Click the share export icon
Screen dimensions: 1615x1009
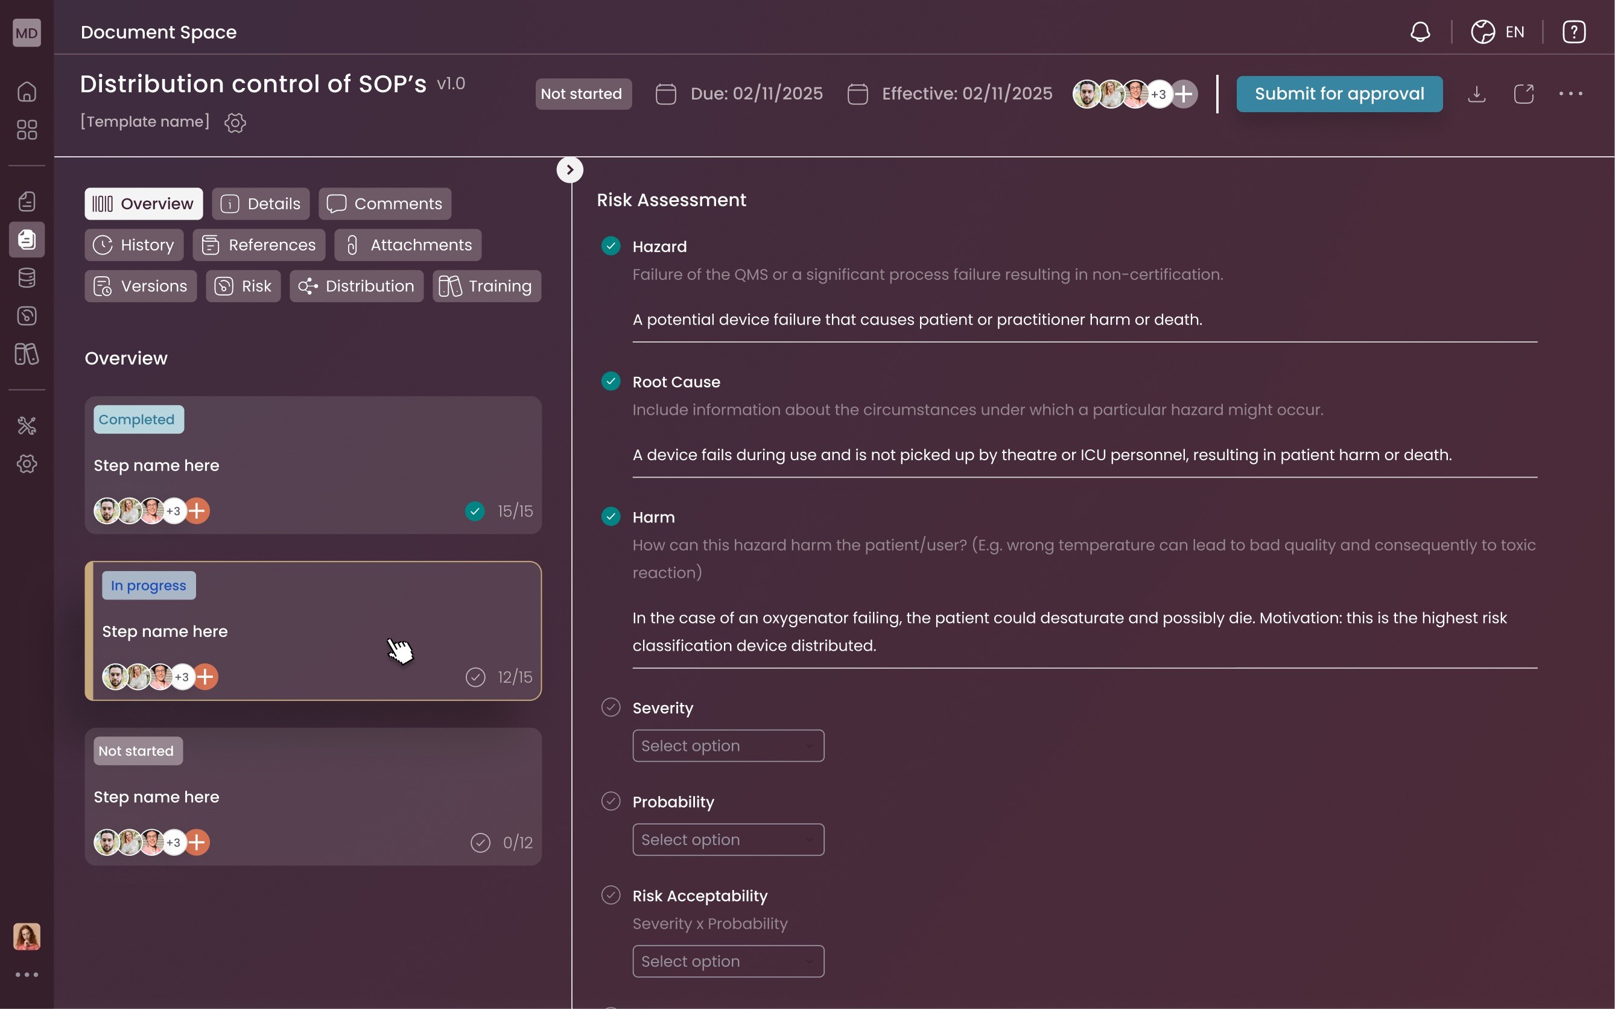point(1523,94)
